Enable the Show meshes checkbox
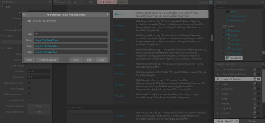This screenshot has width=265, height=123. [29, 88]
